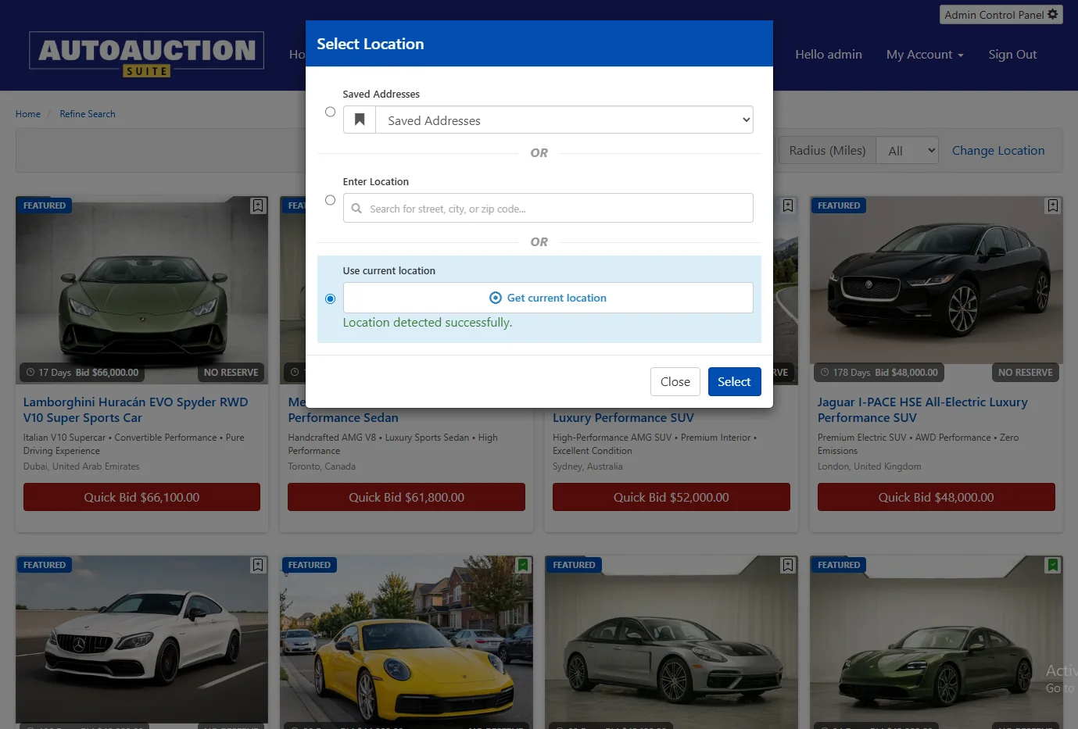Open the Saved Addresses dropdown
Image resolution: width=1078 pixels, height=729 pixels.
click(x=564, y=120)
